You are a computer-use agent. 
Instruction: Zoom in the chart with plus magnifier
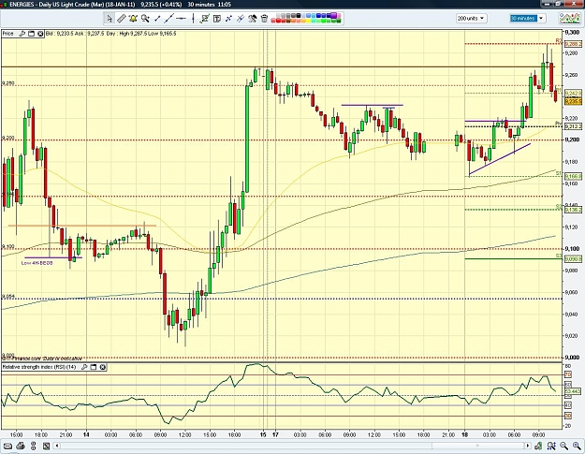pyautogui.click(x=577, y=446)
